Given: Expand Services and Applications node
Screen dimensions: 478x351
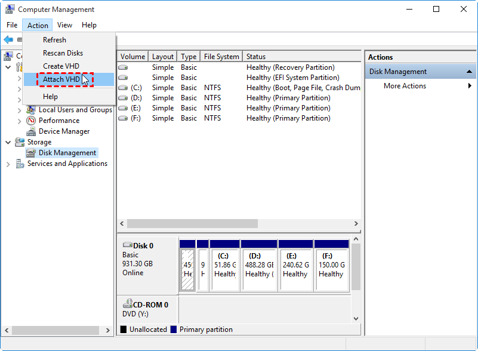Looking at the screenshot, I should pyautogui.click(x=8, y=164).
